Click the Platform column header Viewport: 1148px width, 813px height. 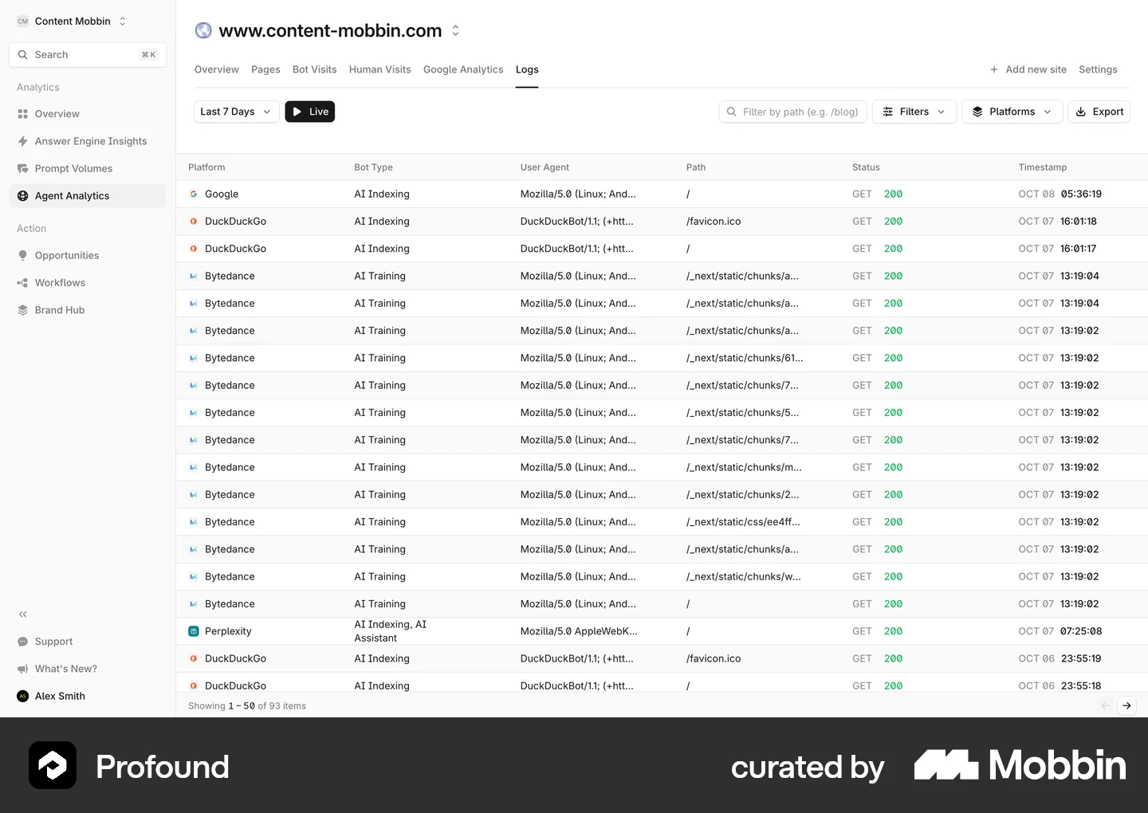tap(206, 167)
